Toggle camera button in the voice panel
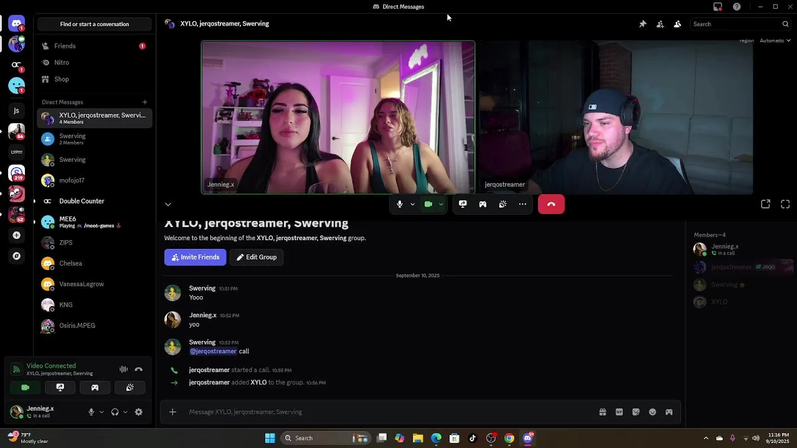 [26, 388]
